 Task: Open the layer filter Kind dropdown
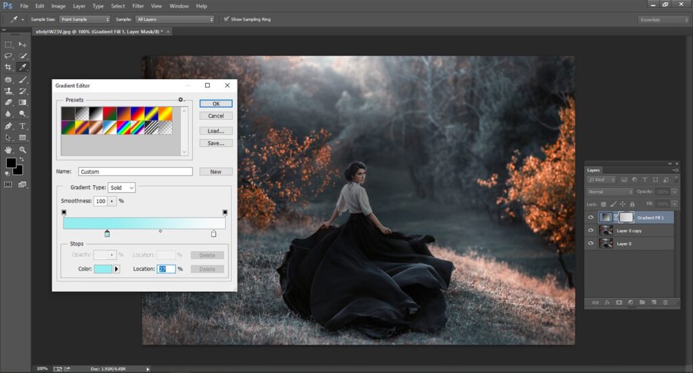coord(601,179)
